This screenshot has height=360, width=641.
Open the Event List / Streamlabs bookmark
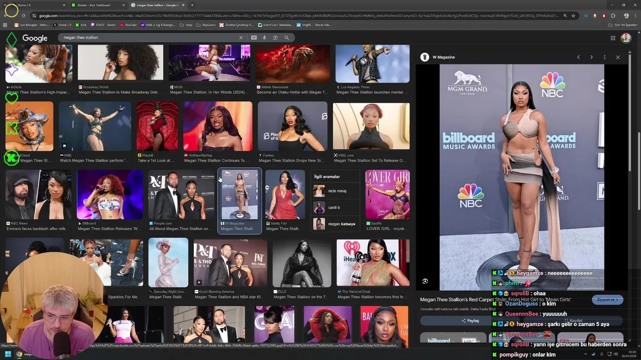pos(275,24)
